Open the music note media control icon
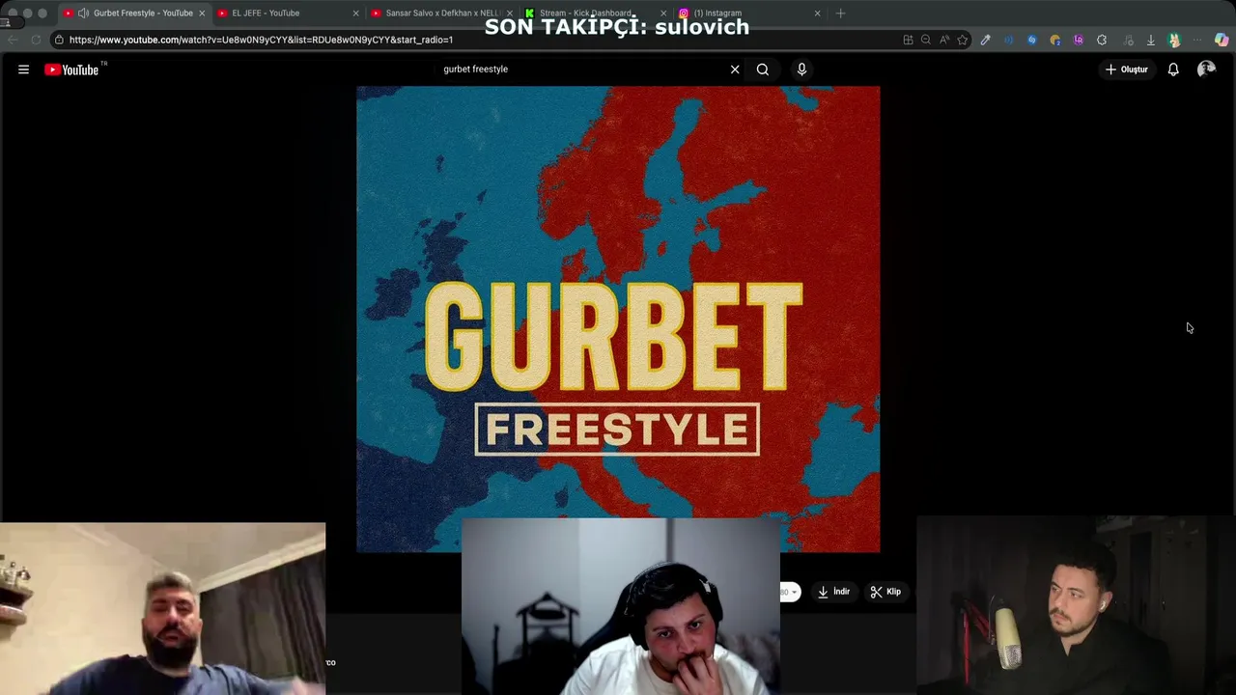The height and width of the screenshot is (695, 1236). pyautogui.click(x=1128, y=40)
